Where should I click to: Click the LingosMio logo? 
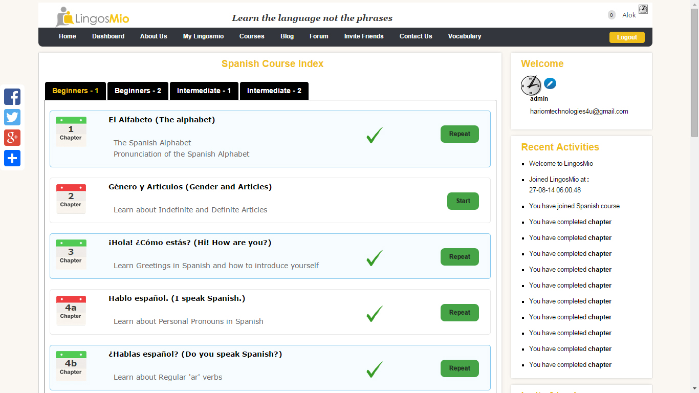(x=93, y=17)
